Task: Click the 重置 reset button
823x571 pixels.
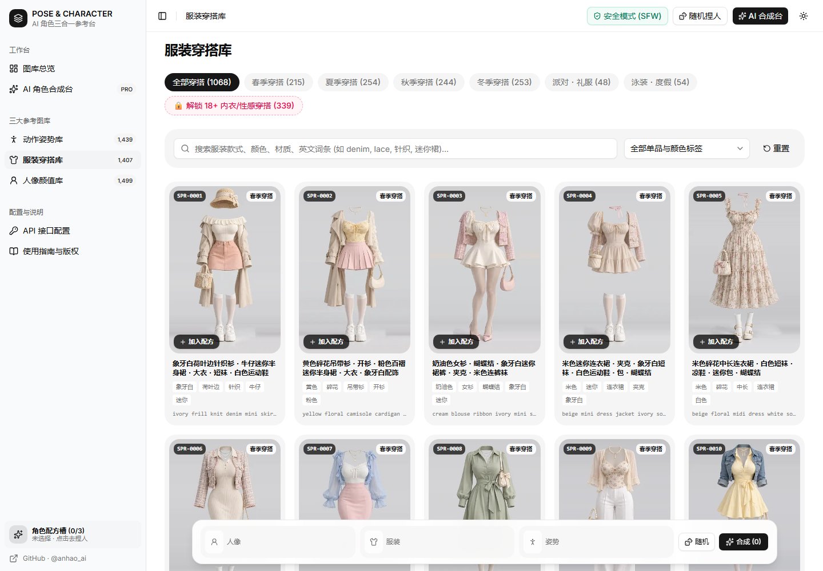Action: tap(776, 148)
